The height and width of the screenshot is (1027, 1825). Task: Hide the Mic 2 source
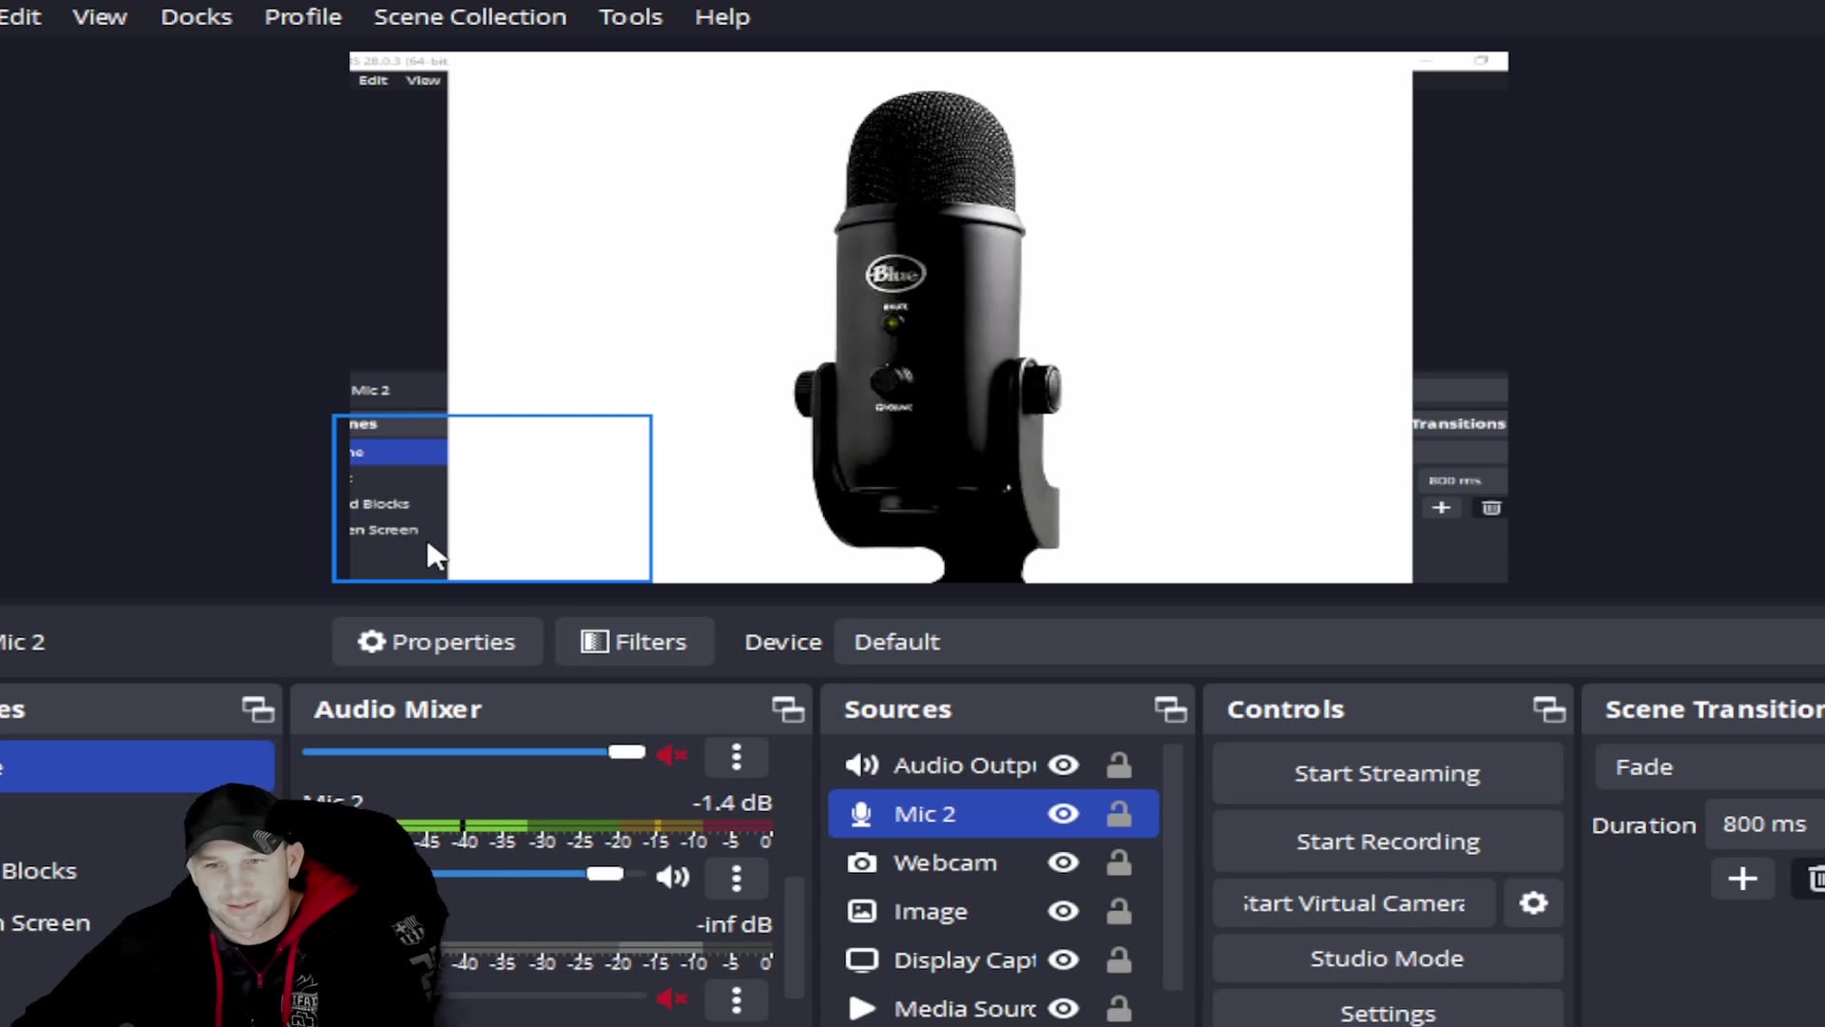click(1063, 813)
